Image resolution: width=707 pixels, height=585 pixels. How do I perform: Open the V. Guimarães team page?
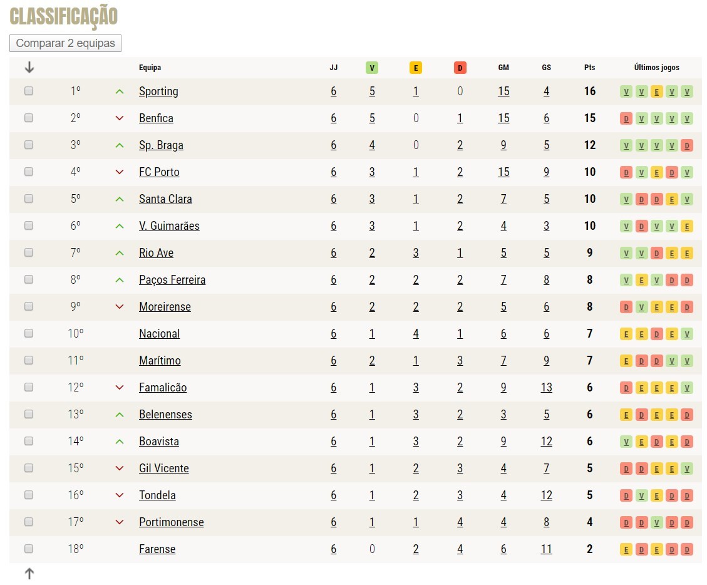169,226
